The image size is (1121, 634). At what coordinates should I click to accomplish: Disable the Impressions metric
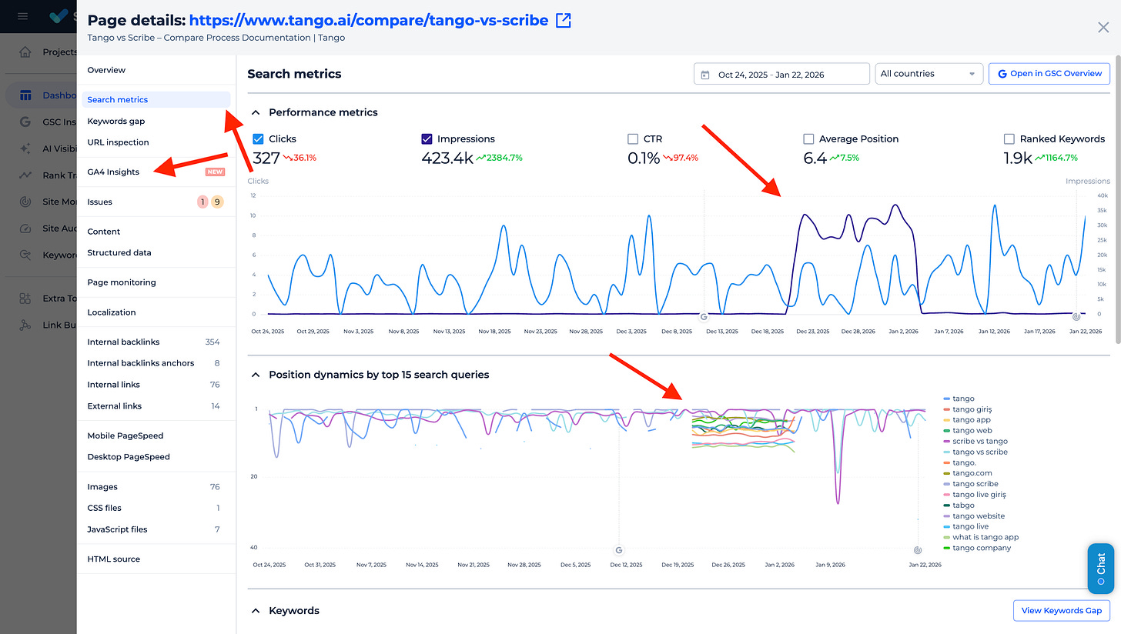point(427,138)
